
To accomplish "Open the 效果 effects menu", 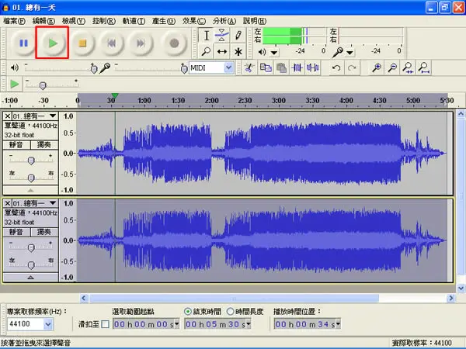I will 193,21.
